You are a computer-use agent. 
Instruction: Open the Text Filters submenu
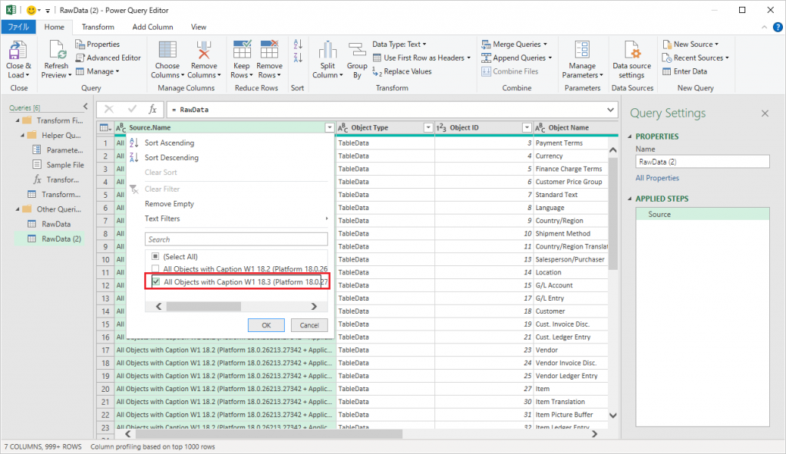163,219
